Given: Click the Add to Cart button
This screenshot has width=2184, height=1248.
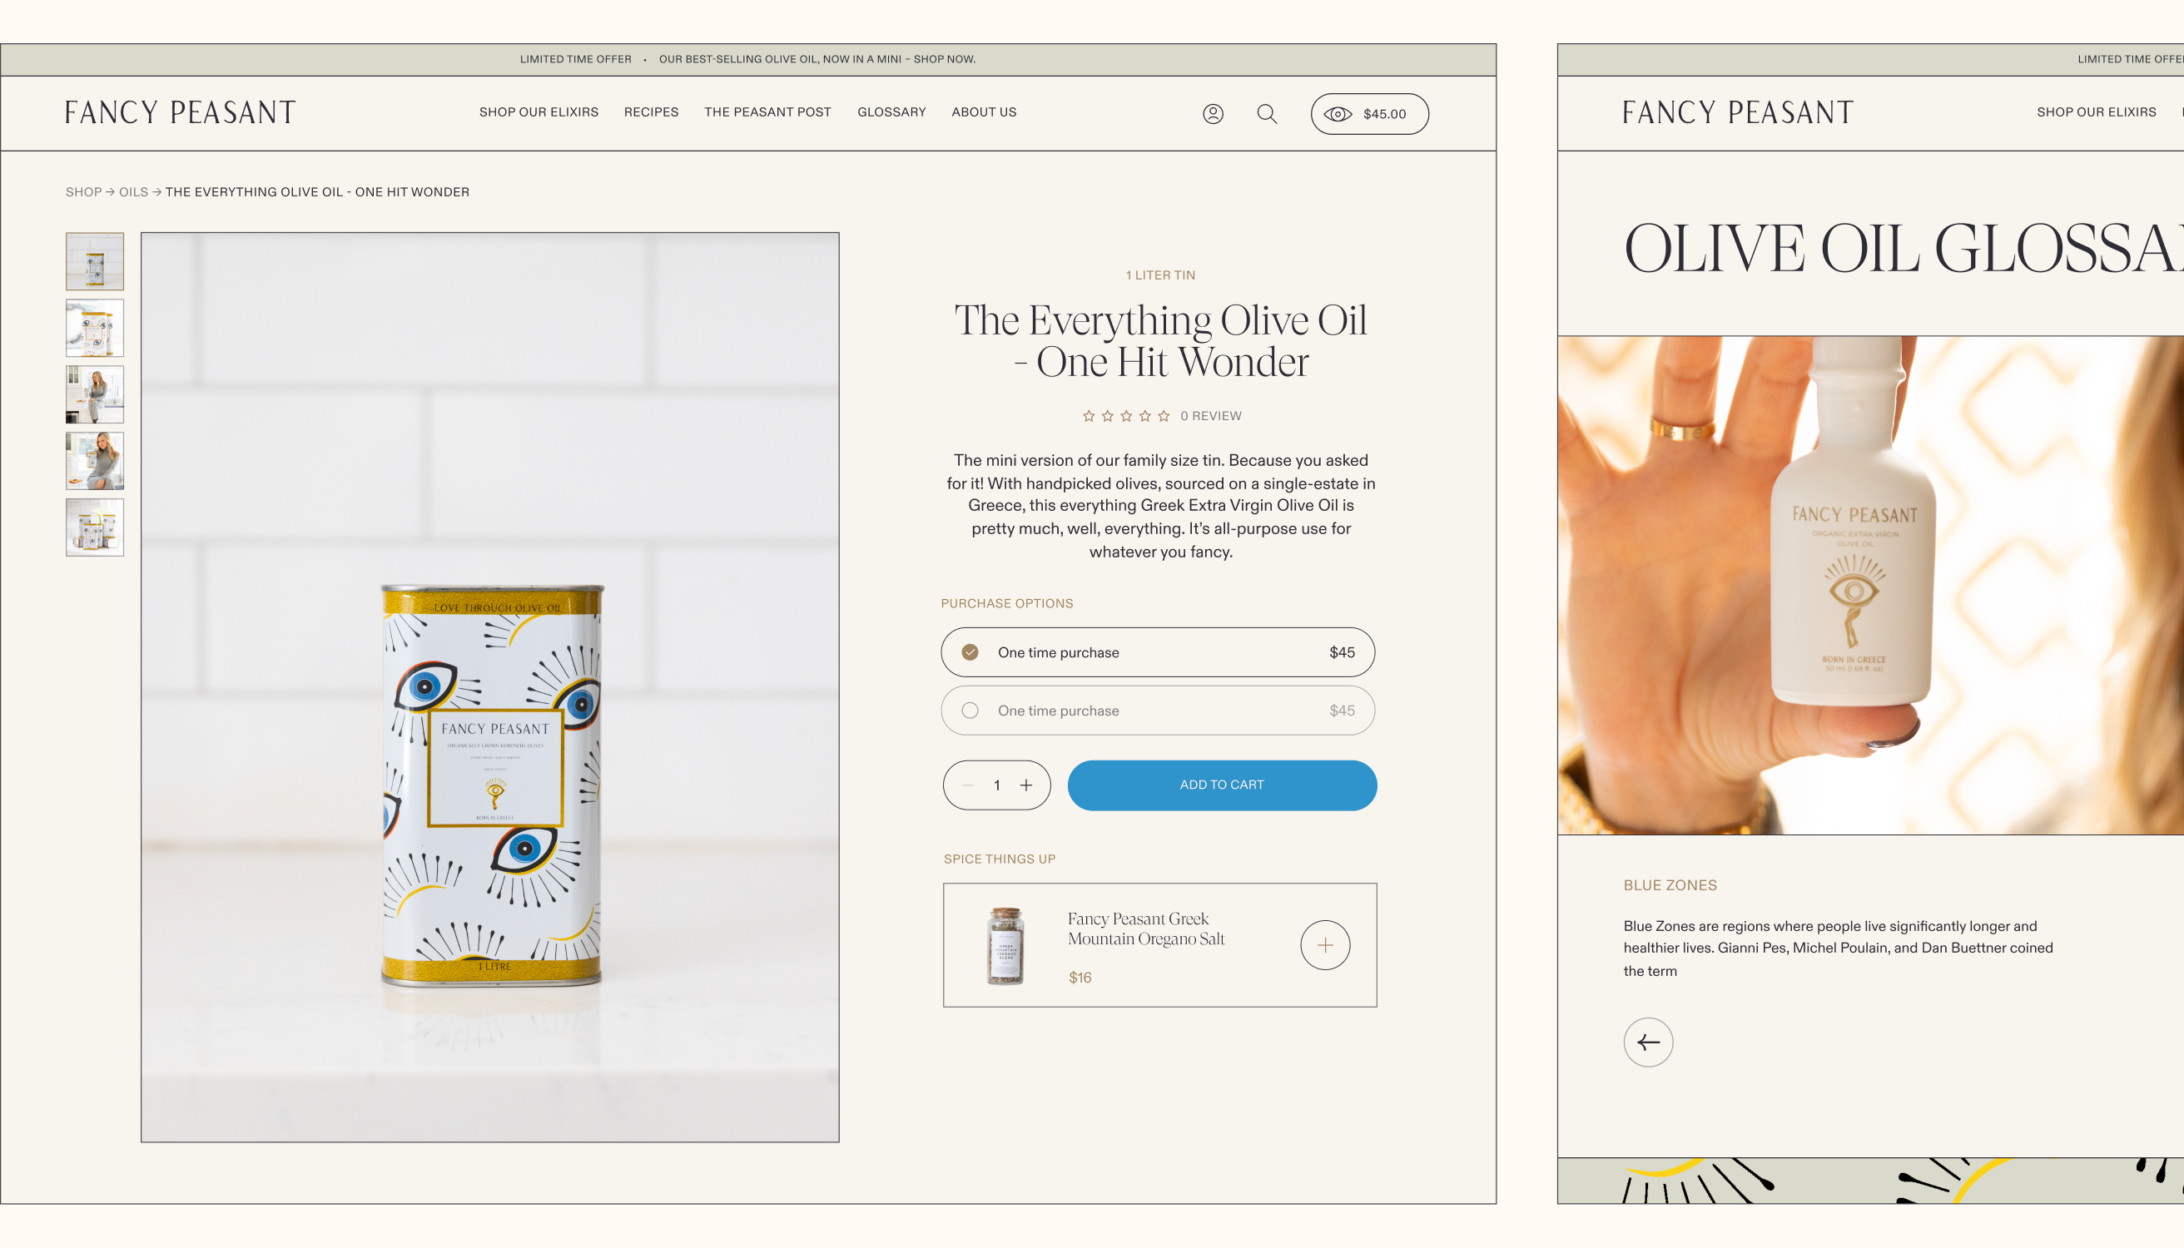Looking at the screenshot, I should pyautogui.click(x=1222, y=785).
